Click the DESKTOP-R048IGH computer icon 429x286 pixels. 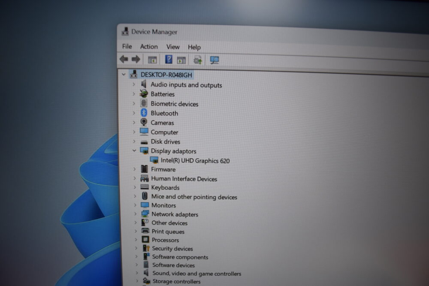pos(134,74)
